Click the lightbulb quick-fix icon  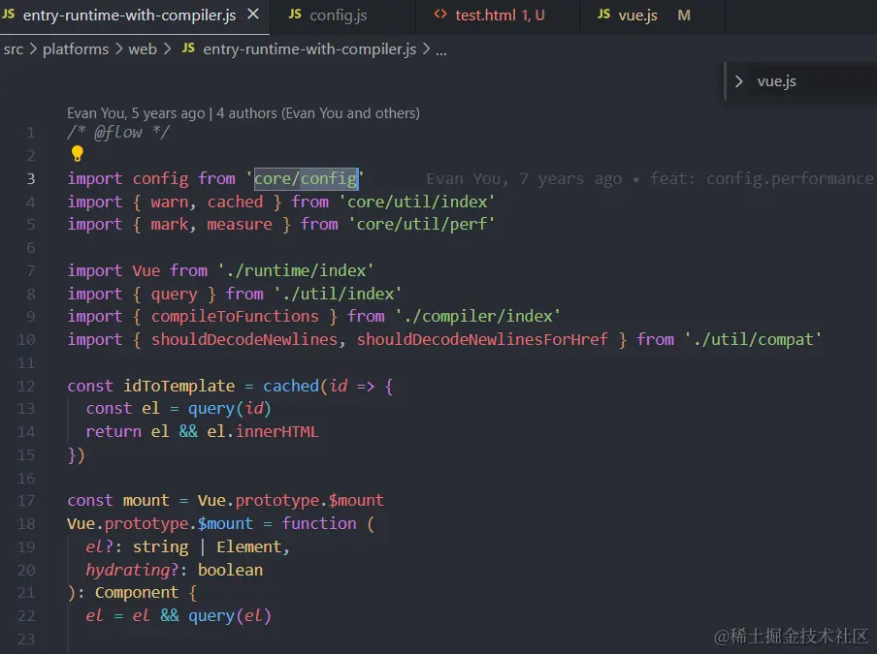point(78,153)
